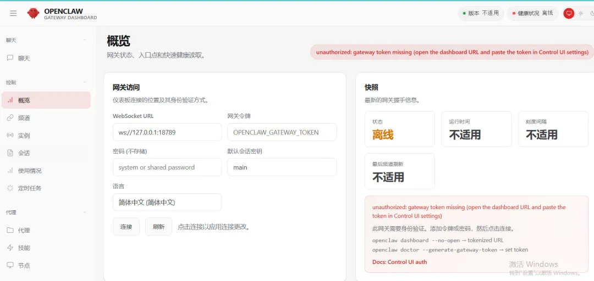Click the 健康状况 离线 health status pill

click(x=532, y=13)
